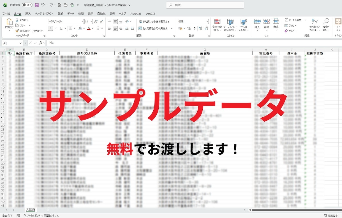Toggle center horizontal alignment
342x218 pixels.
point(115,28)
